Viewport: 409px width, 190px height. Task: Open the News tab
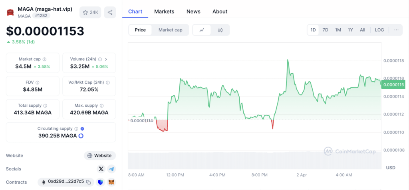(194, 12)
